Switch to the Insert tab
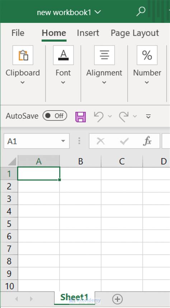The height and width of the screenshot is (308, 170). (x=88, y=33)
